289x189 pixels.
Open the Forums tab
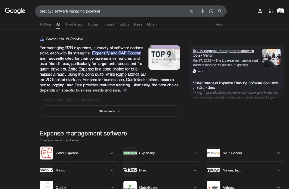point(93,24)
